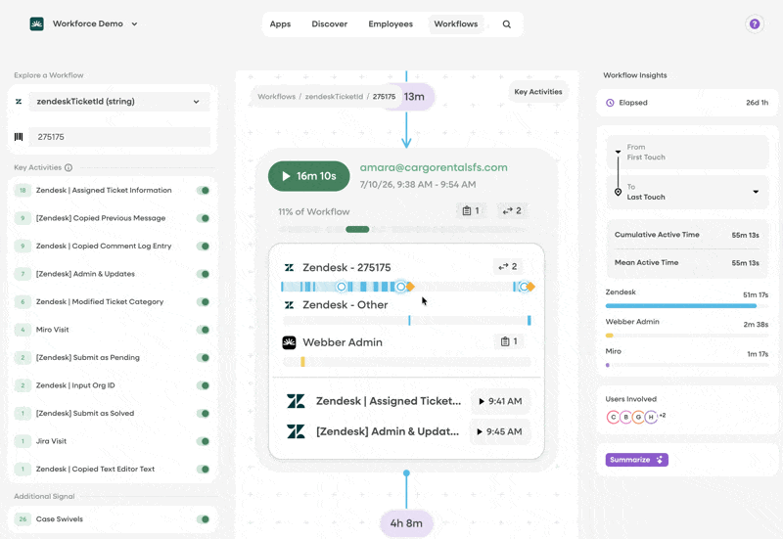Click user avatar C in Users Involved
783x539 pixels.
point(614,417)
